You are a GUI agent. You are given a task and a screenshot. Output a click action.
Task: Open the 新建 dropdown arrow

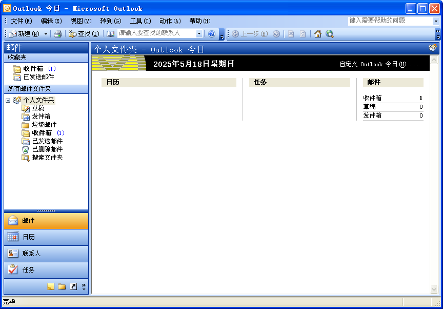click(x=46, y=34)
